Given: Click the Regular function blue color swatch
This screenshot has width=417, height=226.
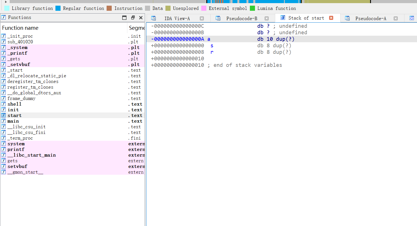Looking at the screenshot, I should point(58,8).
